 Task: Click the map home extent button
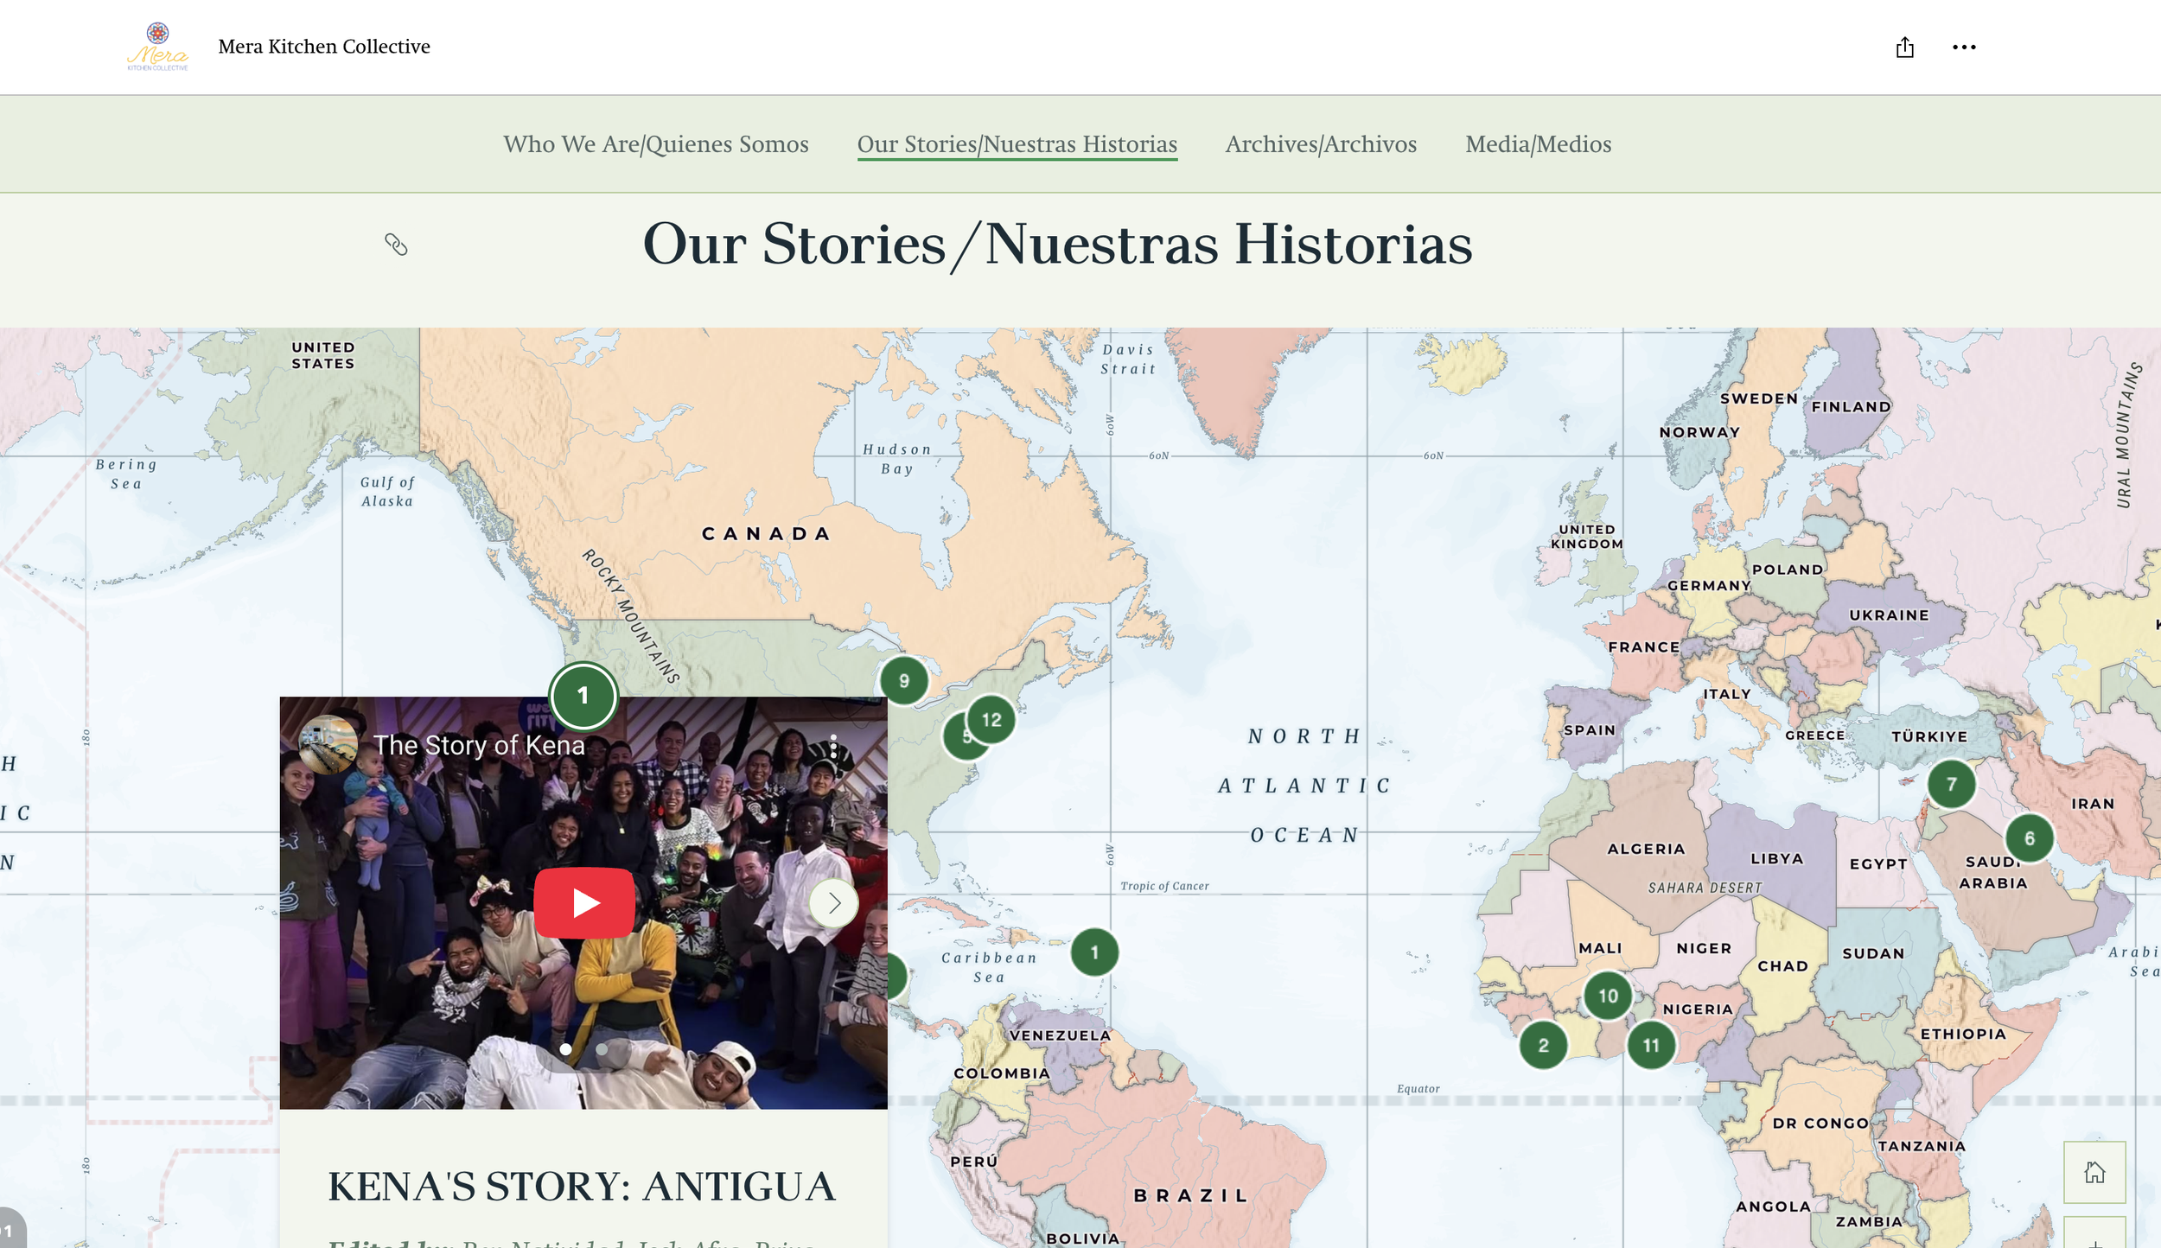(2094, 1172)
